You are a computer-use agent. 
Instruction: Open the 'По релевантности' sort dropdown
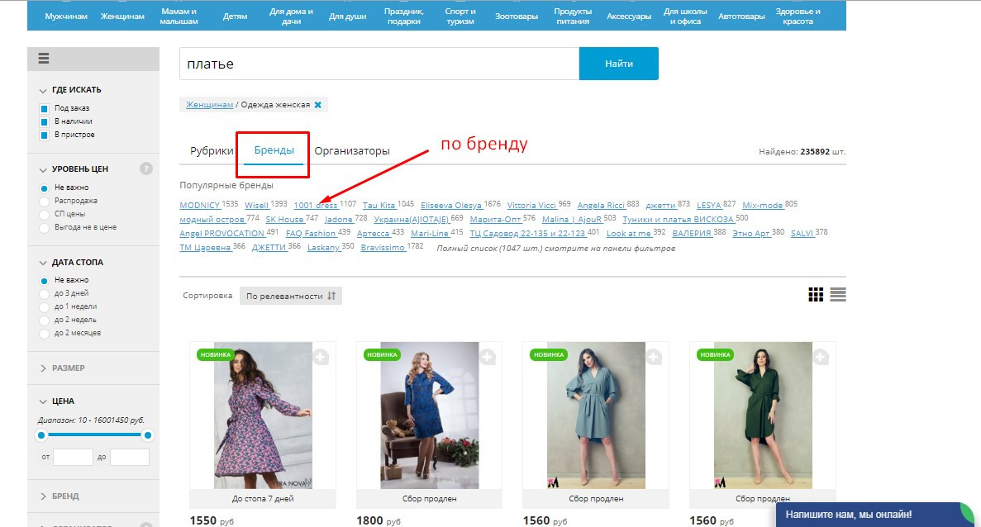290,296
